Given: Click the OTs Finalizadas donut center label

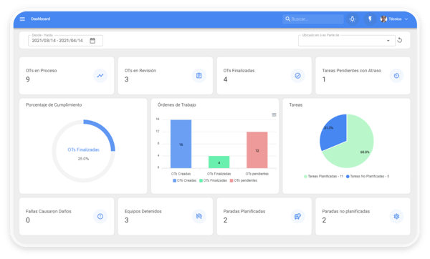Looking at the screenshot, I should tap(83, 150).
